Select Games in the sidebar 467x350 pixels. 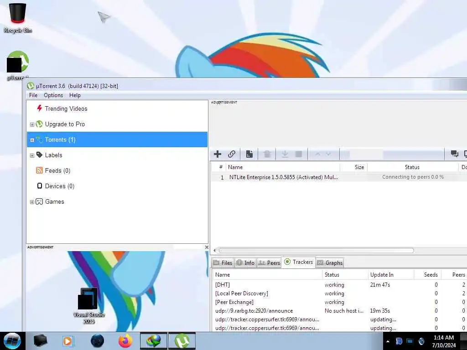55,201
